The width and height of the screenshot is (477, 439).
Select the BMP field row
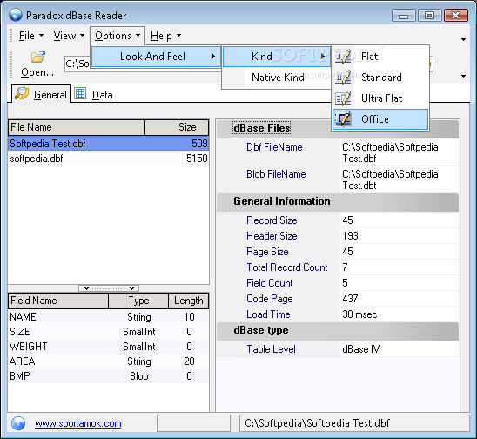[109, 376]
